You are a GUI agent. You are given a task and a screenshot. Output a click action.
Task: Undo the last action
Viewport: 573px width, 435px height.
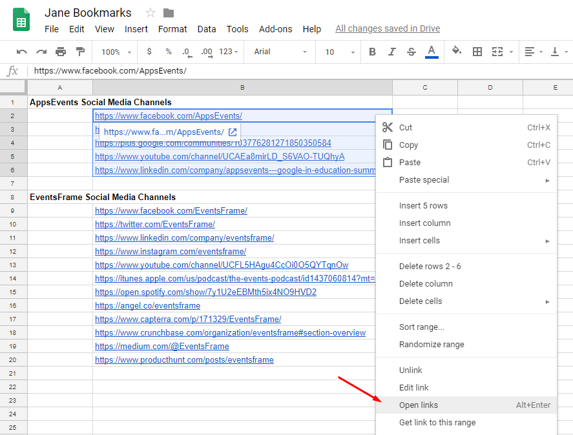coord(21,52)
